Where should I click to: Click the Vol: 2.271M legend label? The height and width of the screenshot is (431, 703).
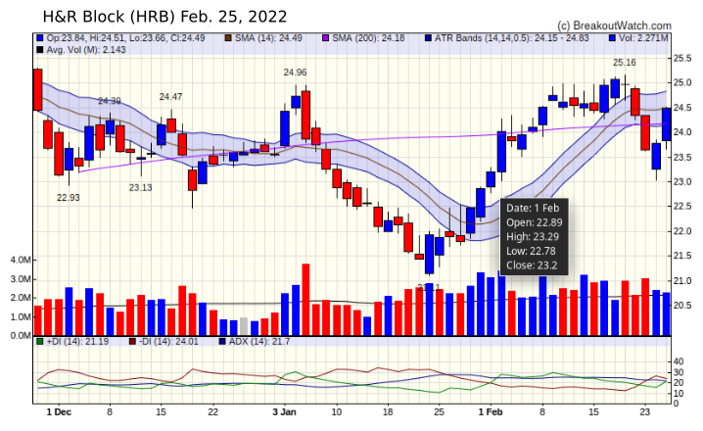(643, 38)
